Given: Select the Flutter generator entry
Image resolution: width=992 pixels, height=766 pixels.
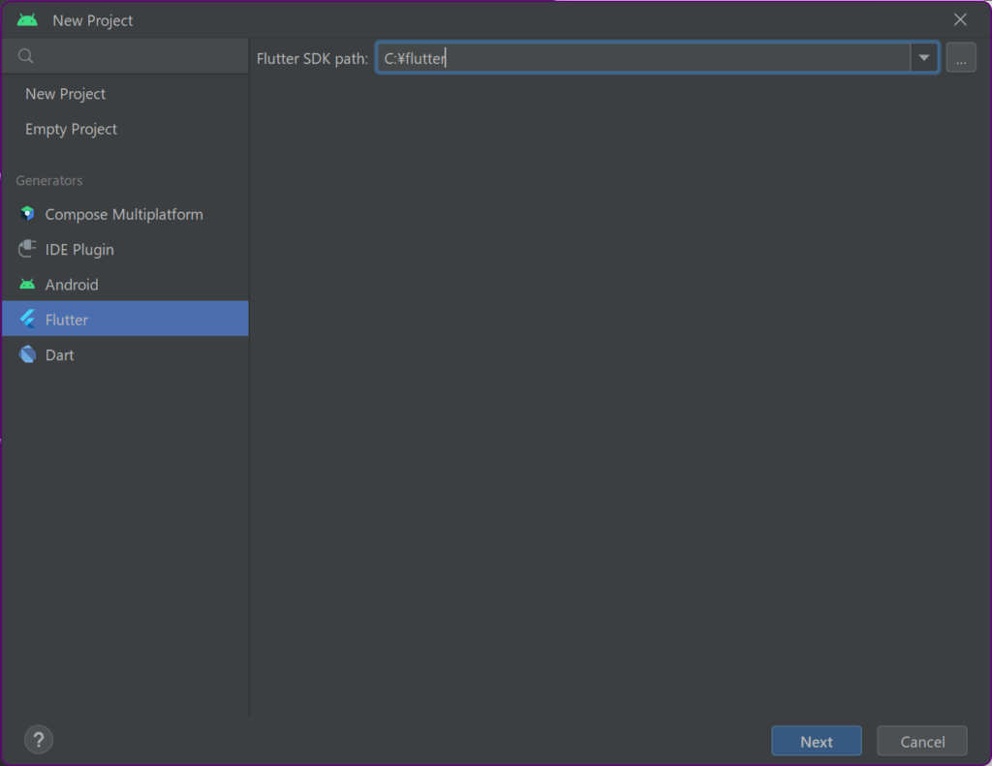Looking at the screenshot, I should tap(125, 319).
